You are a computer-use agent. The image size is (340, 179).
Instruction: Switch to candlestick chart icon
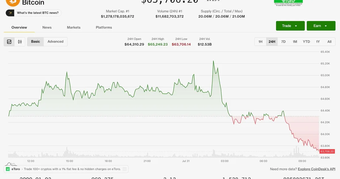[x=20, y=42]
